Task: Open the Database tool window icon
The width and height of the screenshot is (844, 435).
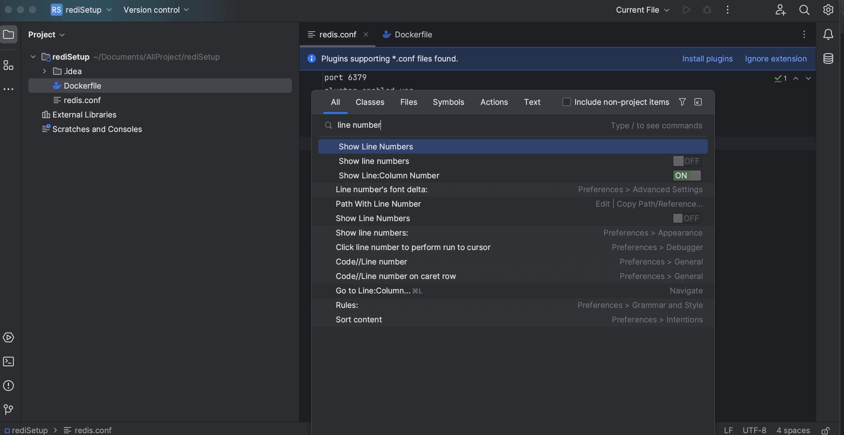Action: (x=828, y=59)
